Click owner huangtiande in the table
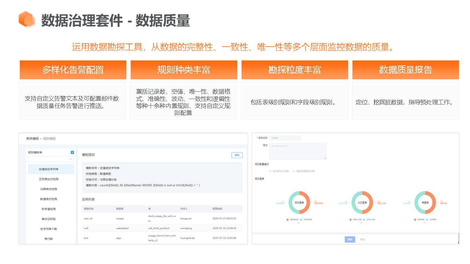470x264 pixels. point(188,238)
